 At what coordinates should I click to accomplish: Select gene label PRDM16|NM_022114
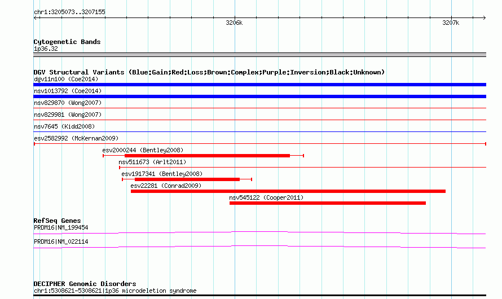pos(61,241)
